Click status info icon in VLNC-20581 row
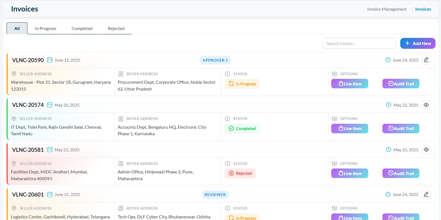 227,164
